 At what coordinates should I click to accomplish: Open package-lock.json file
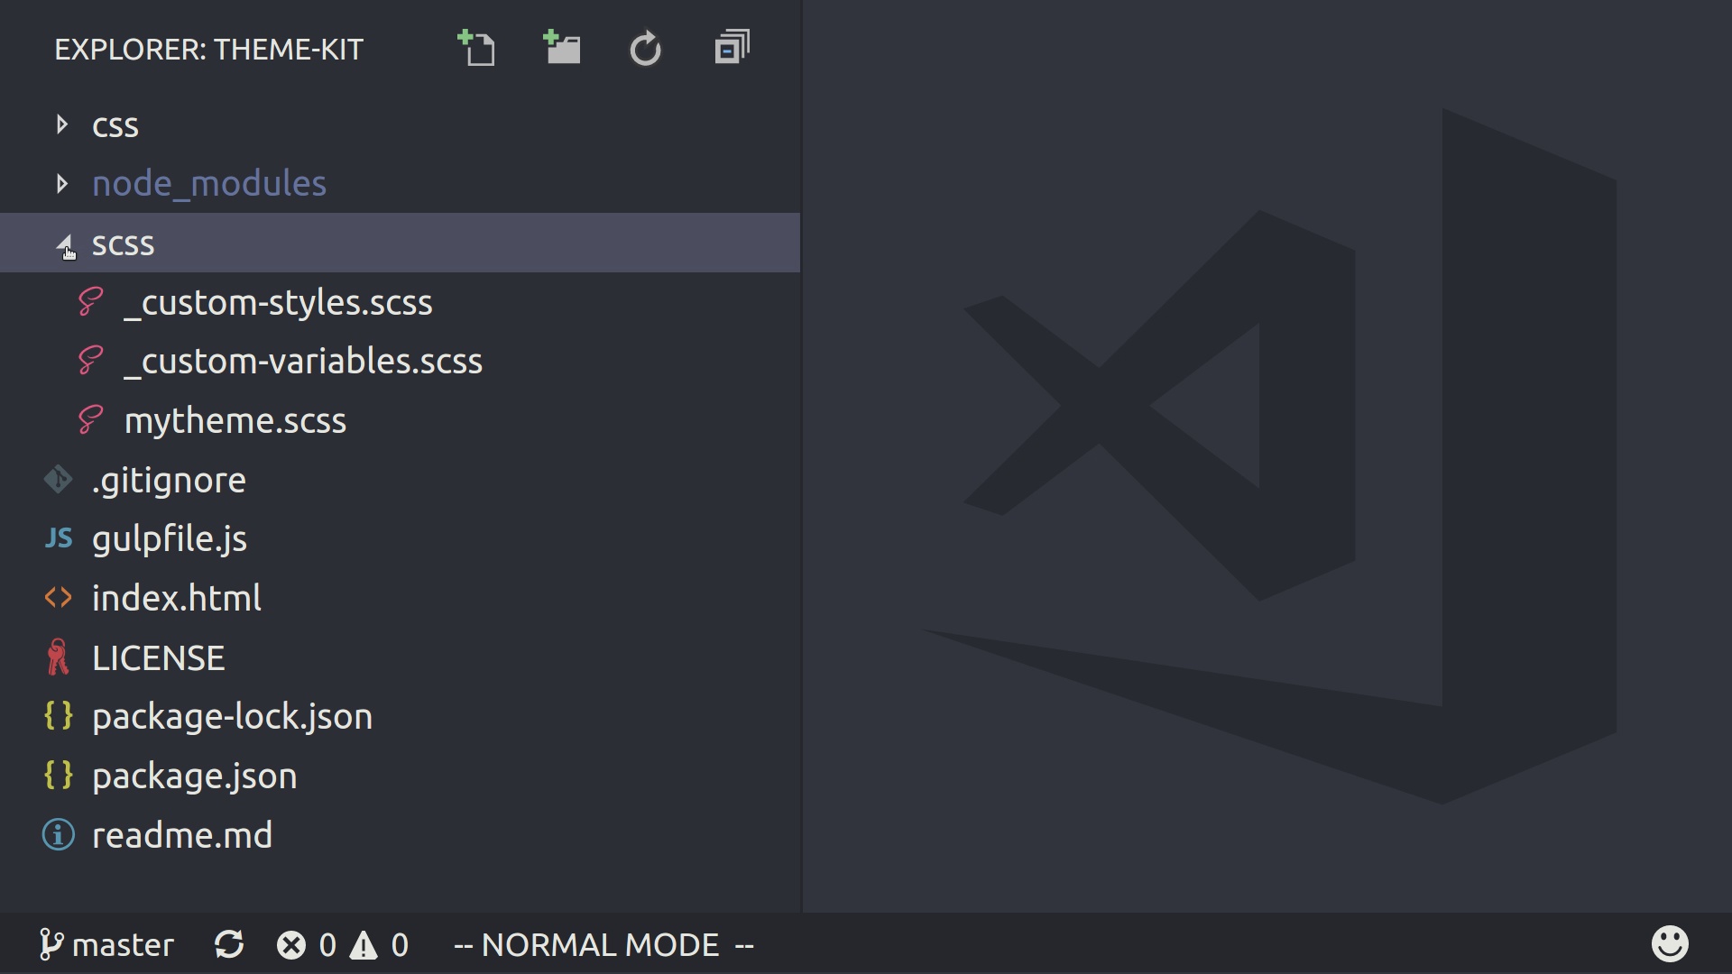pyautogui.click(x=233, y=716)
